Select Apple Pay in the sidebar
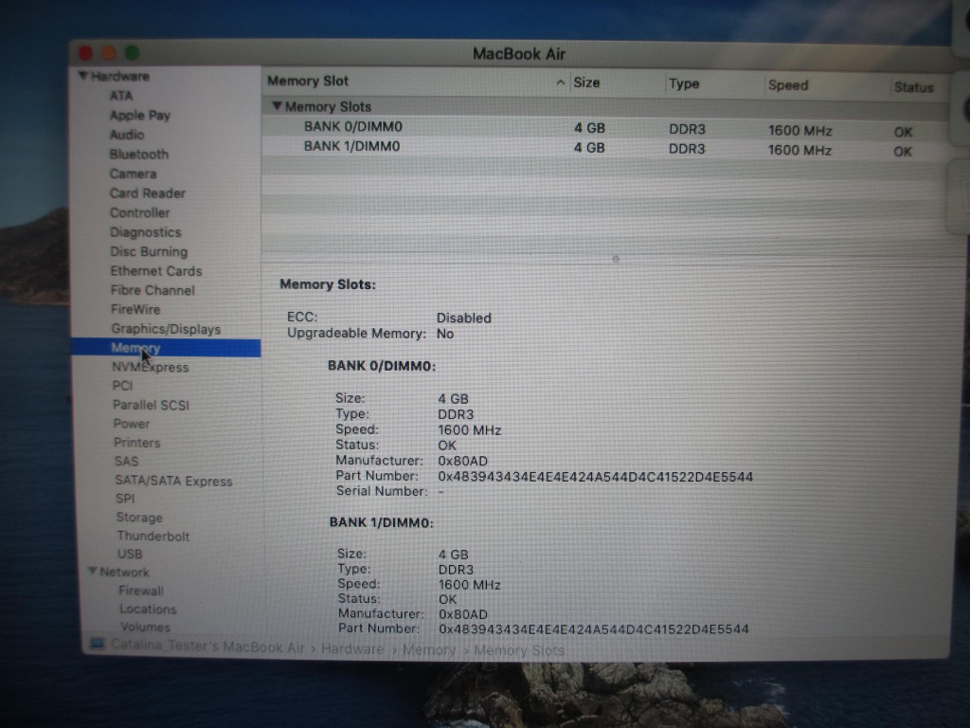The width and height of the screenshot is (970, 728). click(x=140, y=115)
